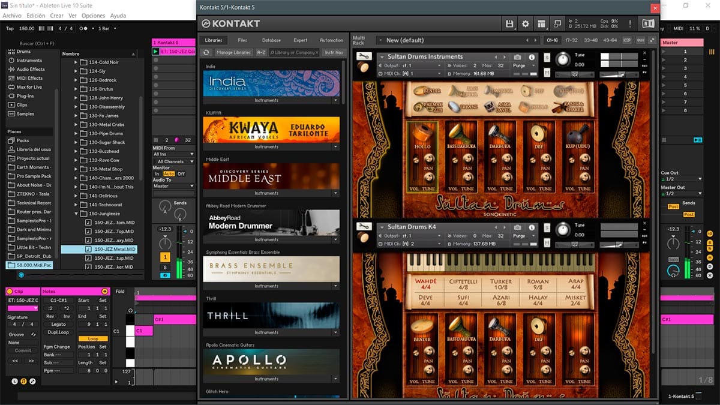
Task: Click camera snapshot icon on Sultan Drums K4
Action: click(518, 227)
